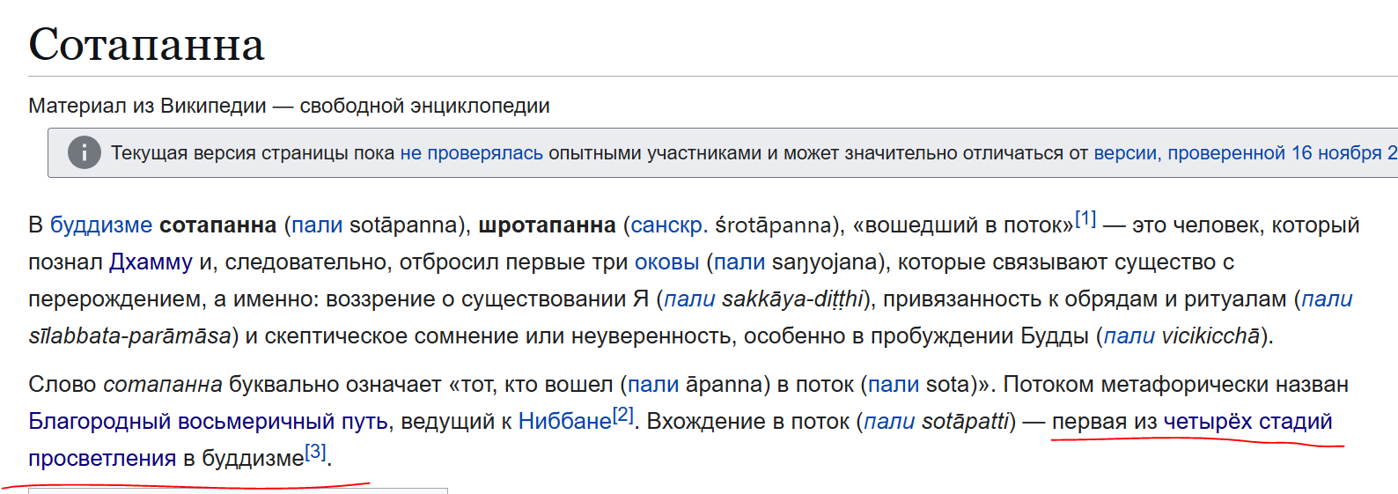Open the «буддизме» link
This screenshot has height=494, width=1398.
[x=101, y=225]
